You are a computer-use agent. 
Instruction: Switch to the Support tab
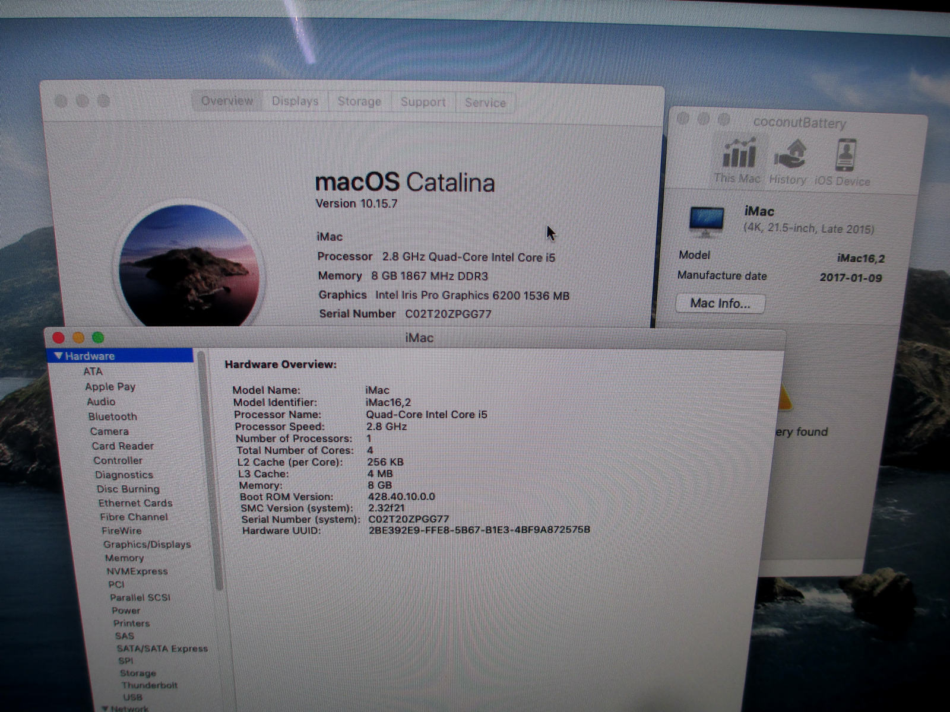(x=423, y=102)
